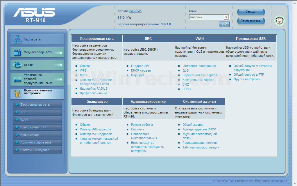Open the Мост bridge link

[83, 75]
